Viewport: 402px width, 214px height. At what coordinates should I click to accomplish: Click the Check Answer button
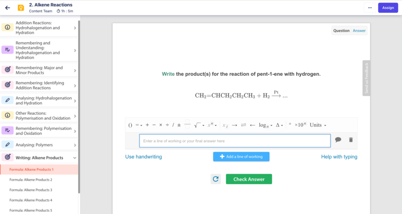[x=249, y=179]
